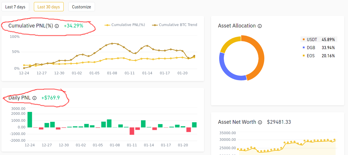Click the large red 01-11 daily PNL bar
The width and height of the screenshot is (348, 155).
coord(132,131)
